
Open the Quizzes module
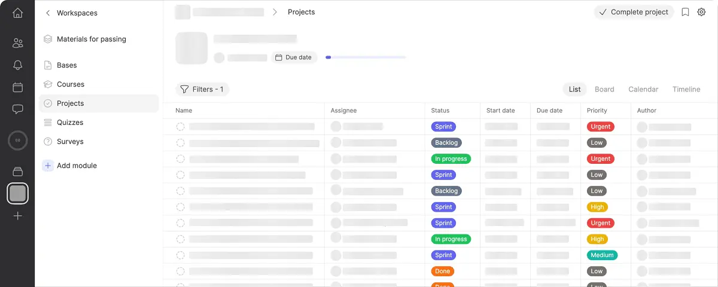pyautogui.click(x=99, y=123)
